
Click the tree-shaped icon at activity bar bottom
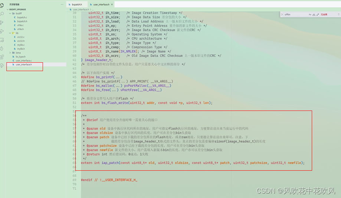click(x=2, y=65)
